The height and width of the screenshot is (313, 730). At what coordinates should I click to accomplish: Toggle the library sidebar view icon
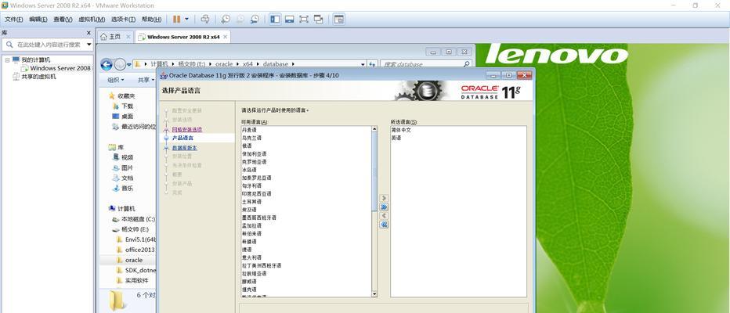(x=275, y=19)
